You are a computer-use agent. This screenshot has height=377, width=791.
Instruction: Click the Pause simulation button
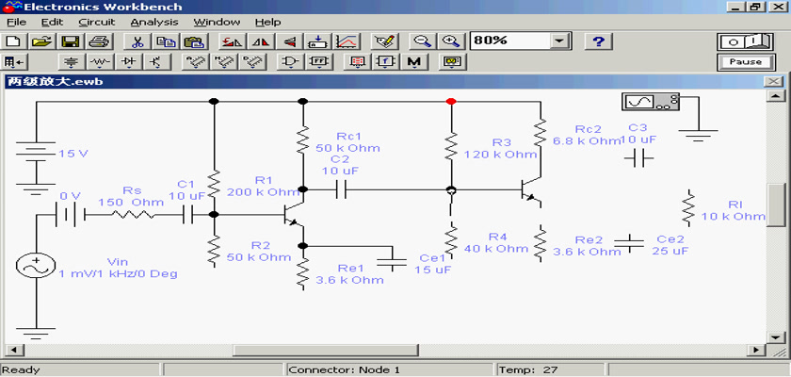tap(745, 62)
